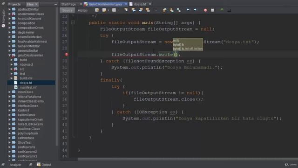This screenshot has width=298, height=168.
Task: Click the Back navigation icon in editor toolbar
Action: coord(104,10)
